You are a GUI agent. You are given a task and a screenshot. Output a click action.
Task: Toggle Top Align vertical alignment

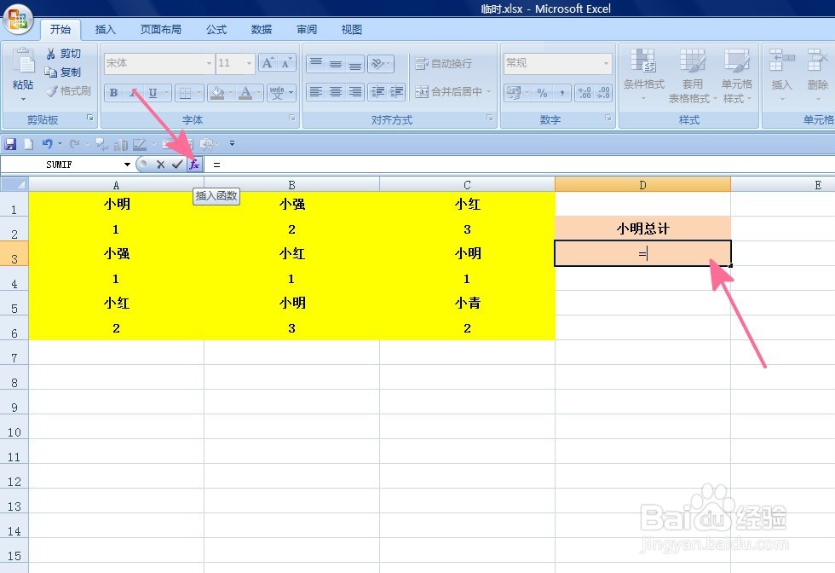pos(316,63)
